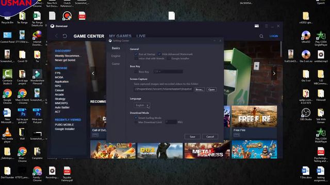
Task: Go back with the GameLoop back arrow
Action: [x=56, y=36]
